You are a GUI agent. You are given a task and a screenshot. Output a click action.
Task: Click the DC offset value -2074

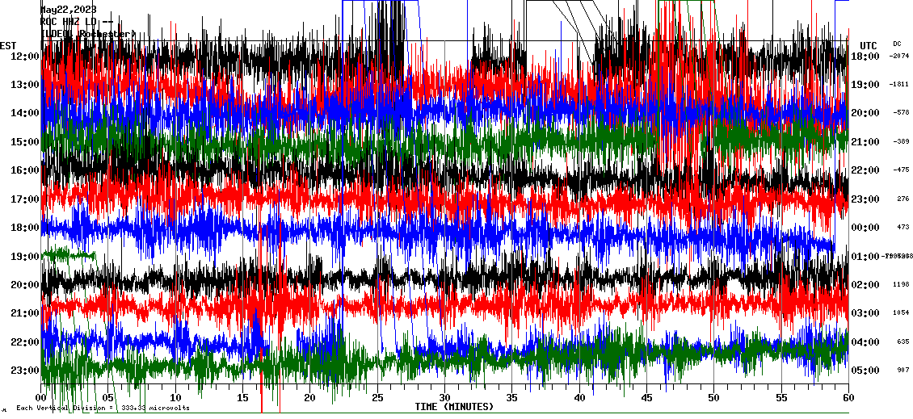(x=899, y=57)
